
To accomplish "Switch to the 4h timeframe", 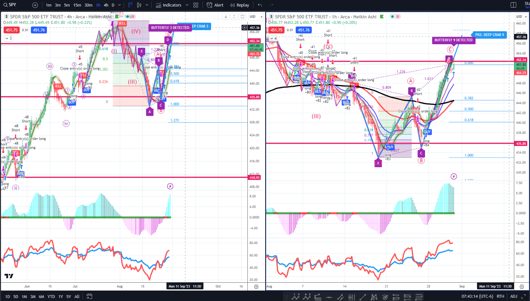I will coord(106,5).
